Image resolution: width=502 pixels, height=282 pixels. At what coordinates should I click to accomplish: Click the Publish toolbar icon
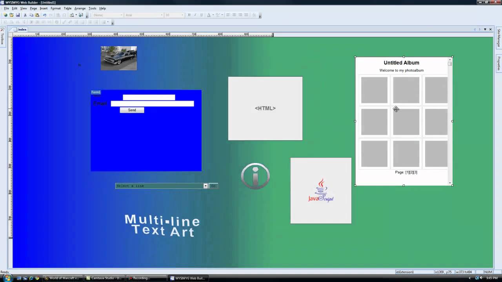(81, 15)
